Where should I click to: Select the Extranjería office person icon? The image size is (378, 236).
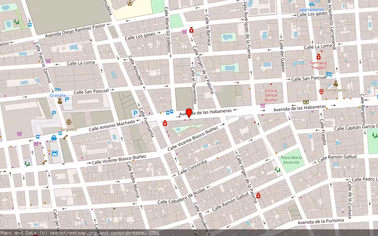[x=336, y=84]
